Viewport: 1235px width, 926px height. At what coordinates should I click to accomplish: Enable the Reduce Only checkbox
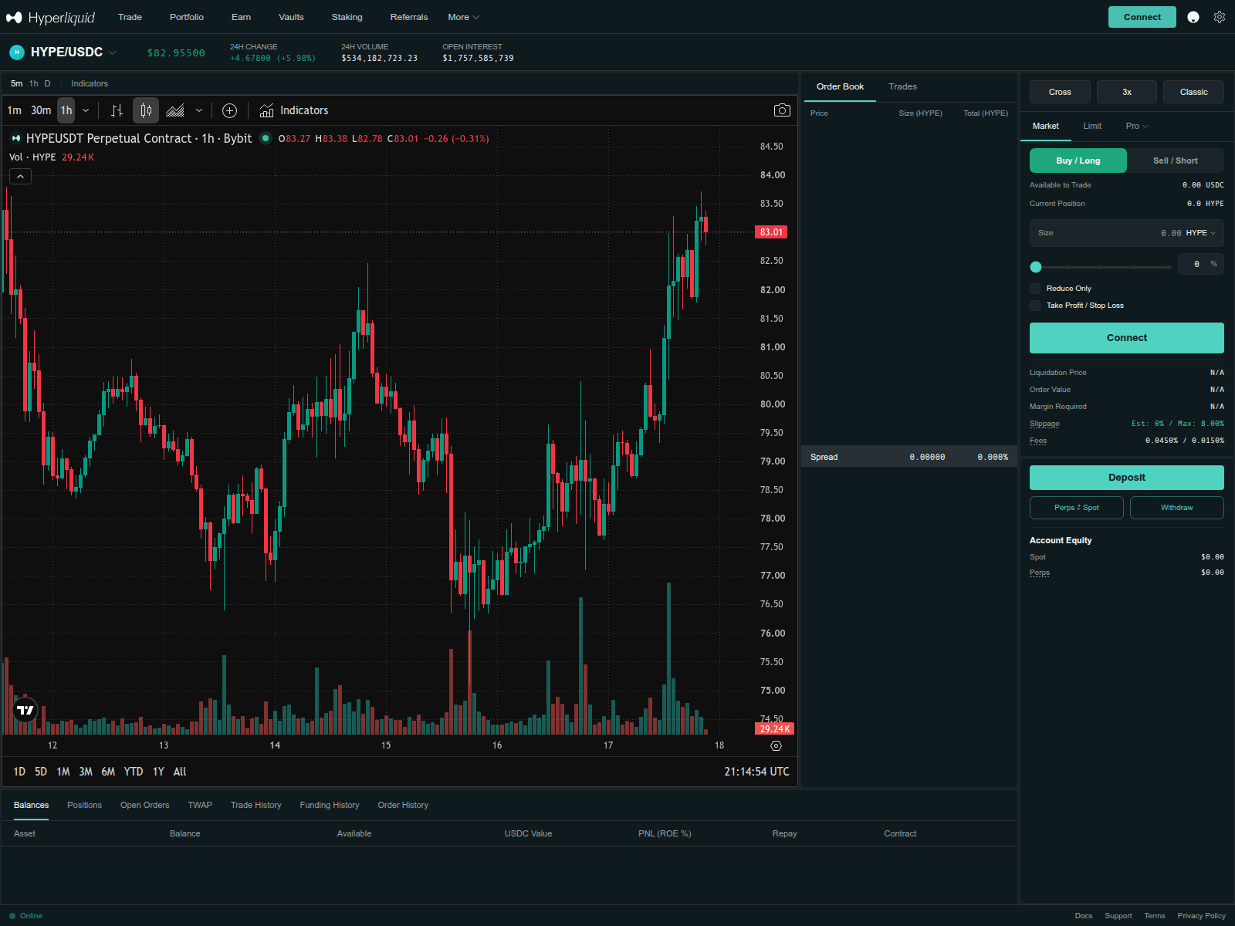pyautogui.click(x=1035, y=289)
